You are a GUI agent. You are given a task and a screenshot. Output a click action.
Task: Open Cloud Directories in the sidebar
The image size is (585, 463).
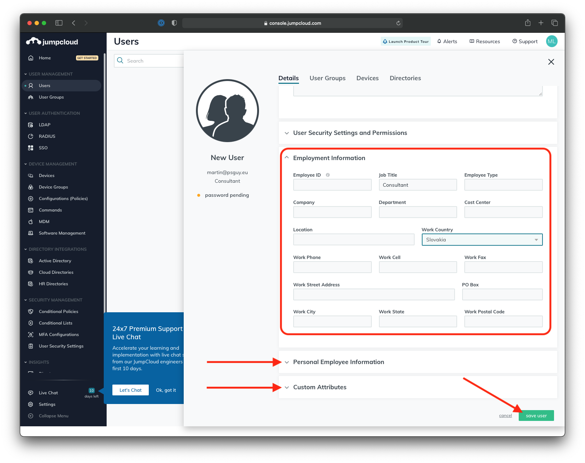tap(56, 272)
